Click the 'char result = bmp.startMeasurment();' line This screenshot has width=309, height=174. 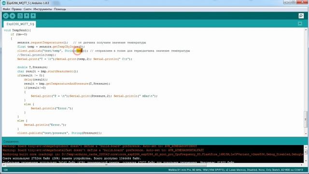click(47, 72)
